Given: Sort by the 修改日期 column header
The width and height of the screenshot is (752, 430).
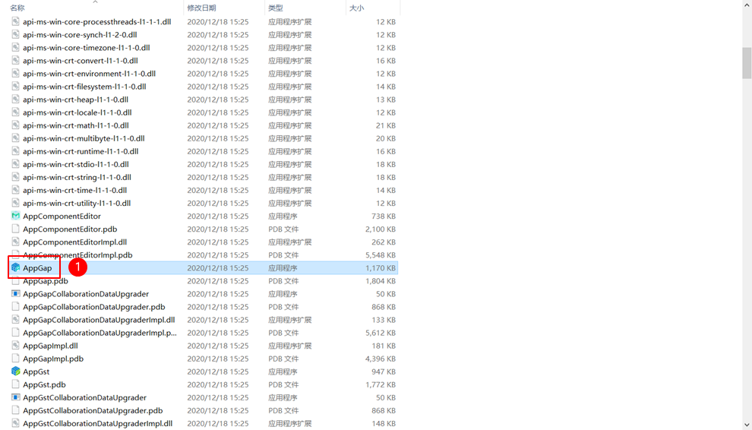Looking at the screenshot, I should point(201,8).
